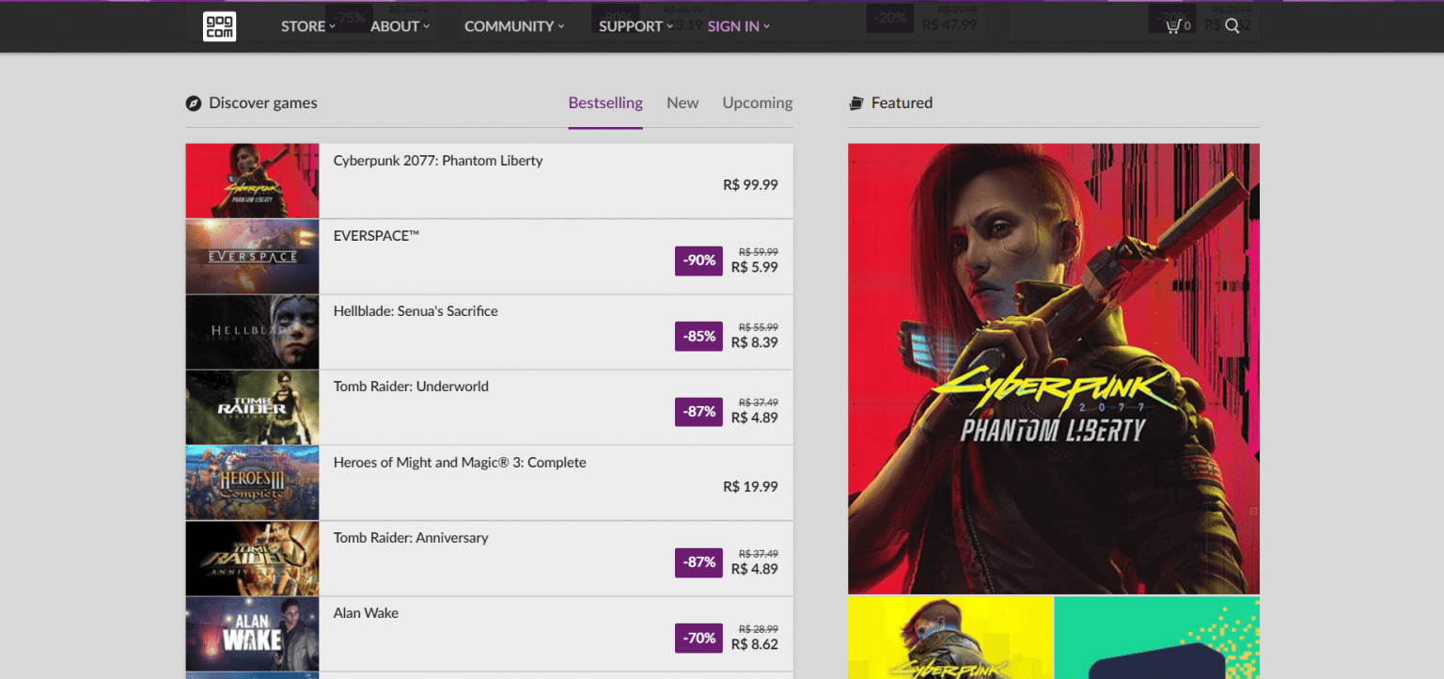Image resolution: width=1444 pixels, height=679 pixels.
Task: Click the -90% discount badge on EVERSPACE
Action: point(698,261)
